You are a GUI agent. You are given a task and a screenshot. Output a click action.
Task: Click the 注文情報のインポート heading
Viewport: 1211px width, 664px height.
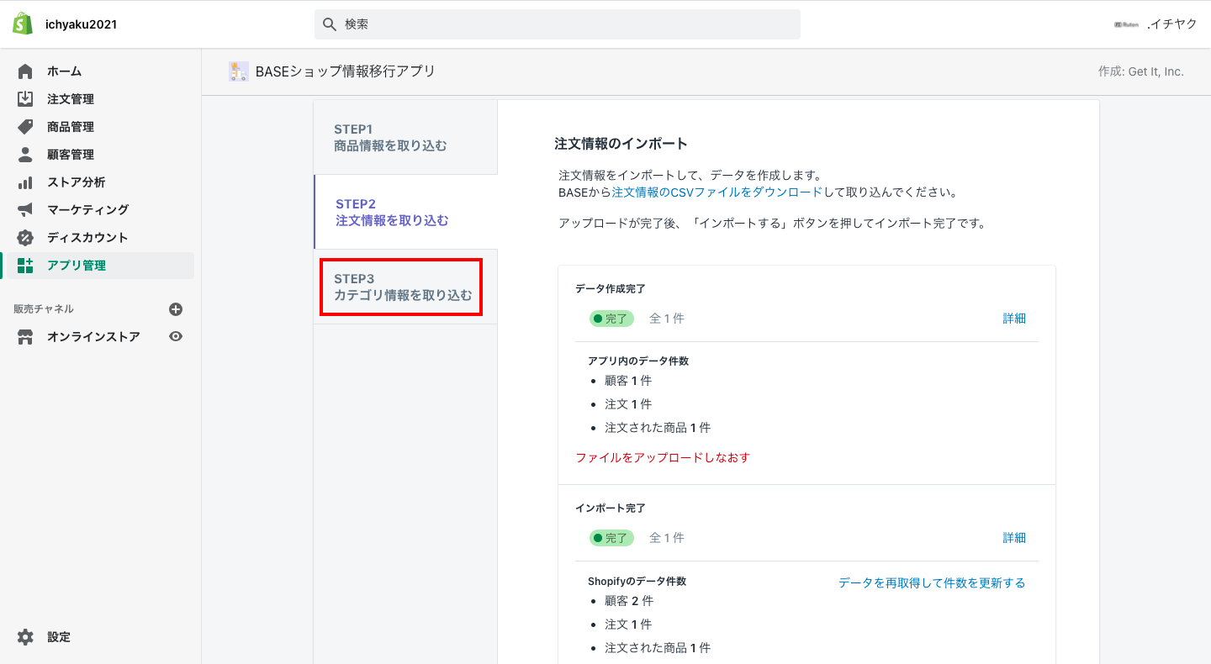(x=621, y=144)
